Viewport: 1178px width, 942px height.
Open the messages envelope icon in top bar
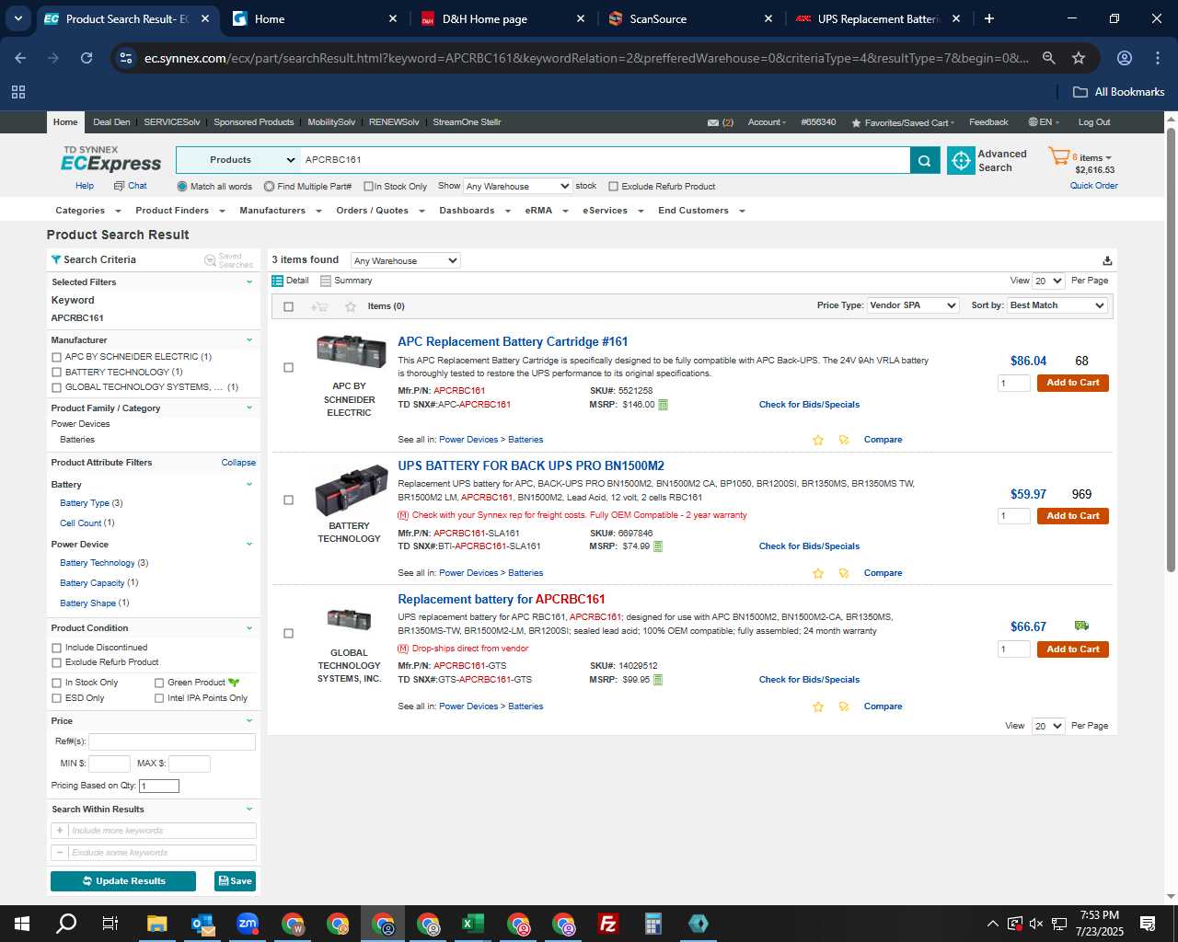tap(713, 122)
